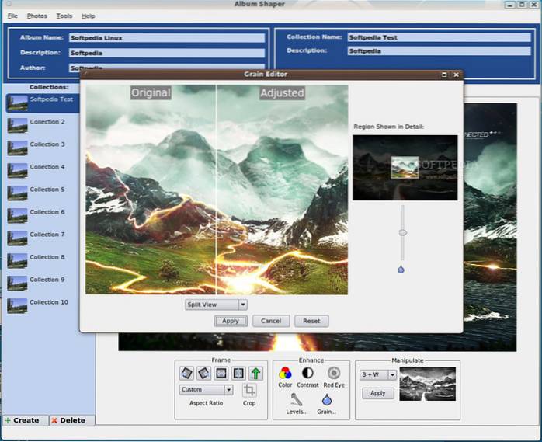Select the Red Eye removal tool

(x=334, y=373)
